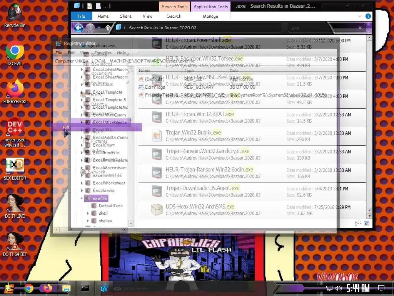
Task: Click the volume speaker tray icon
Action: [x=339, y=288]
